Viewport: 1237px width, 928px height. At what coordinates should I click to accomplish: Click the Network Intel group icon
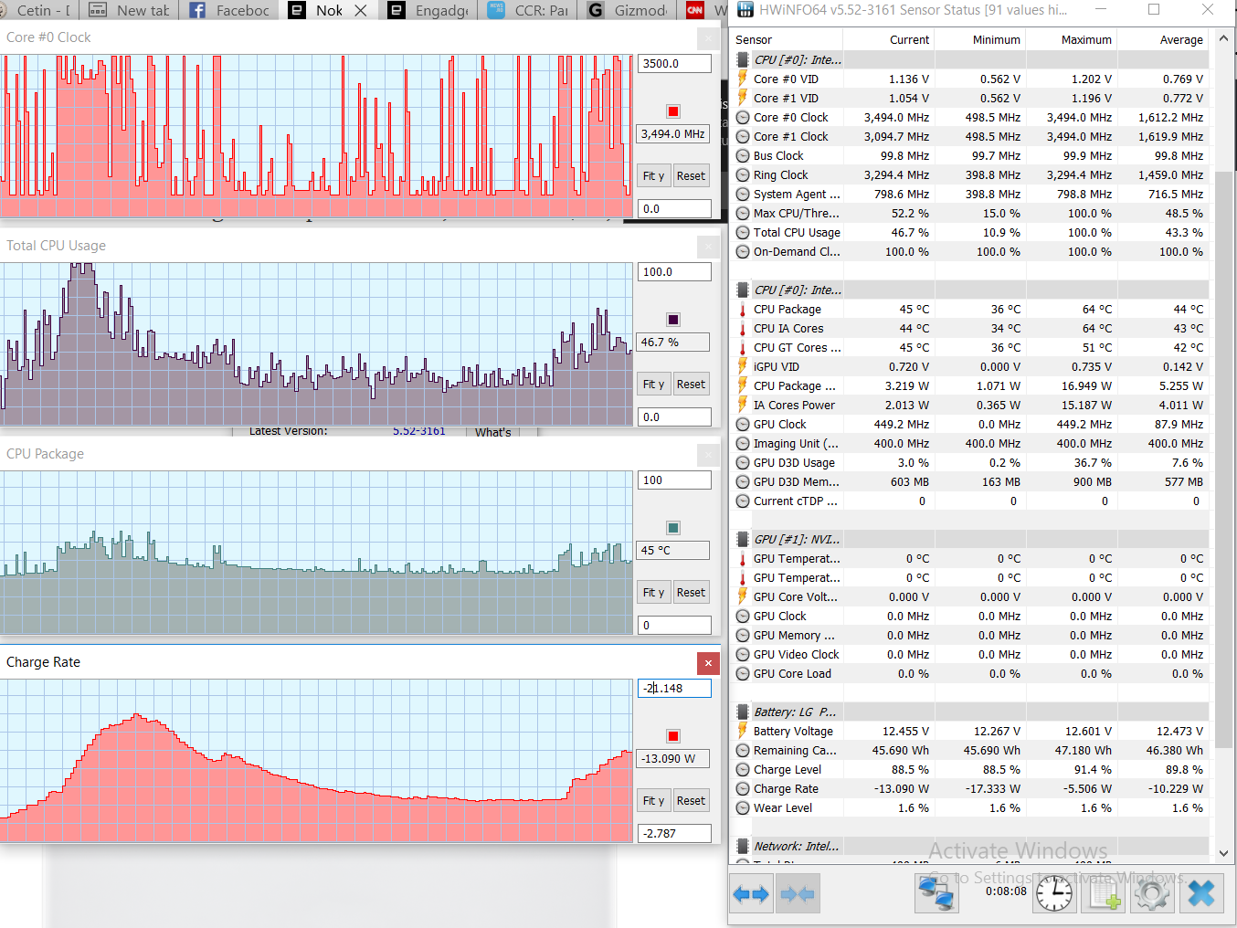coord(743,847)
